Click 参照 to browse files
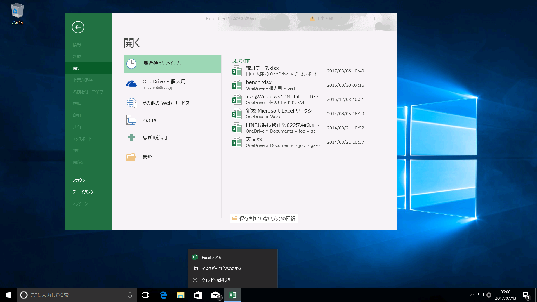Viewport: 537px width, 302px height. 173,157
